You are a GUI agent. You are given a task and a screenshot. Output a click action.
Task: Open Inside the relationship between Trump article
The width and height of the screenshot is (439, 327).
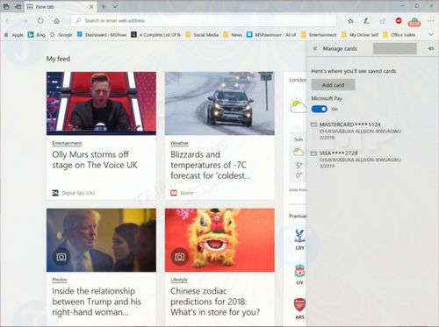(x=97, y=302)
